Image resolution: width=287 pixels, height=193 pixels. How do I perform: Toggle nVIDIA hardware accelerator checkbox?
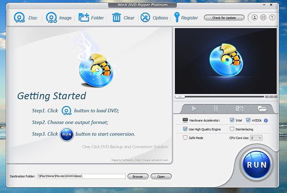click(248, 120)
